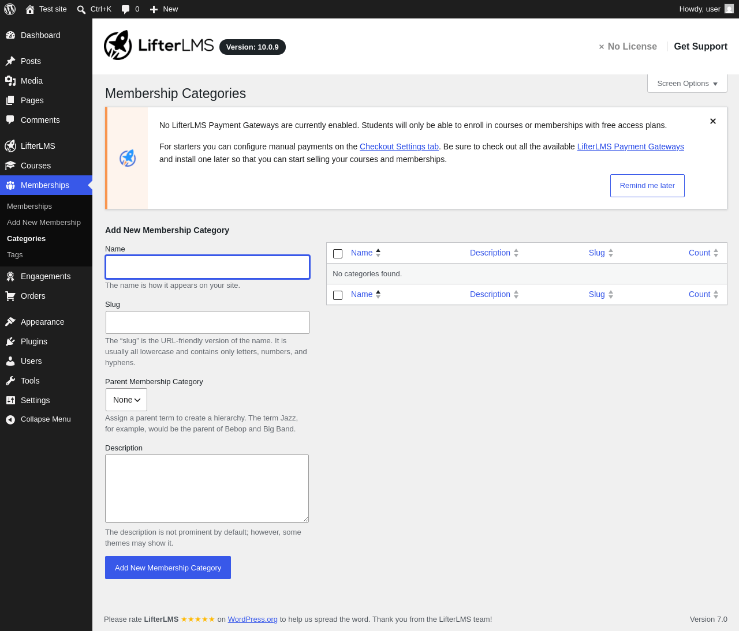The image size is (739, 631).
Task: Open the Howdy, user account menu
Action: pos(706,9)
